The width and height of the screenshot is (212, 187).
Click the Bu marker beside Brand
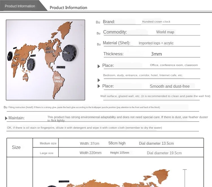(98, 22)
